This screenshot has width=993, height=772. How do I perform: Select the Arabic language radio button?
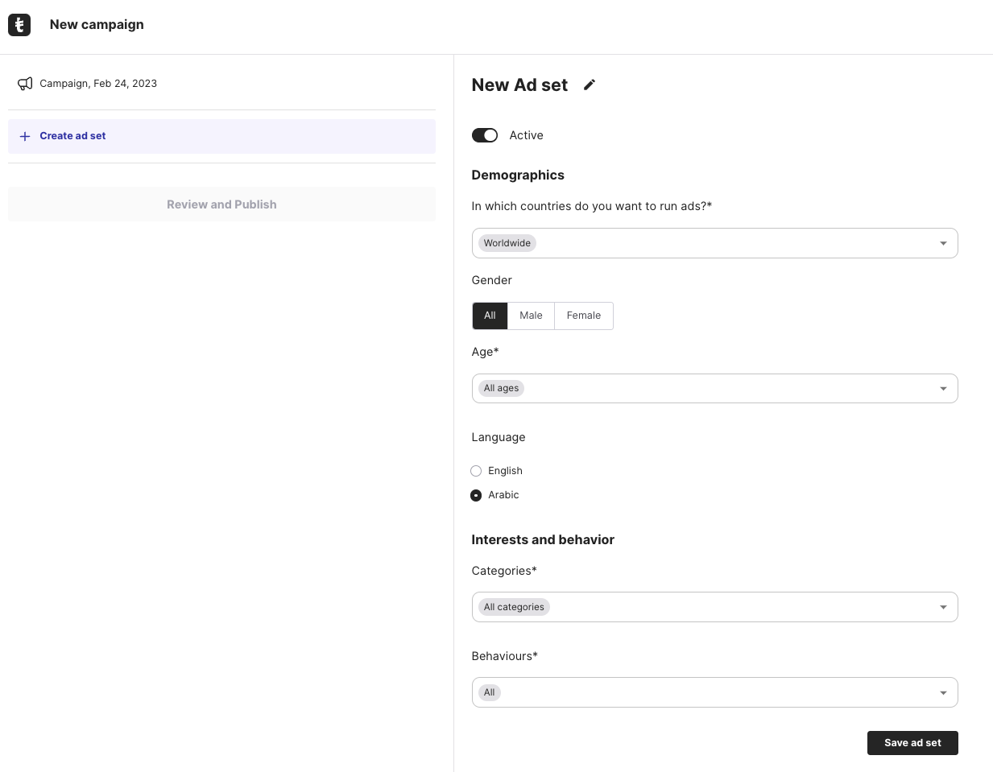pos(476,495)
